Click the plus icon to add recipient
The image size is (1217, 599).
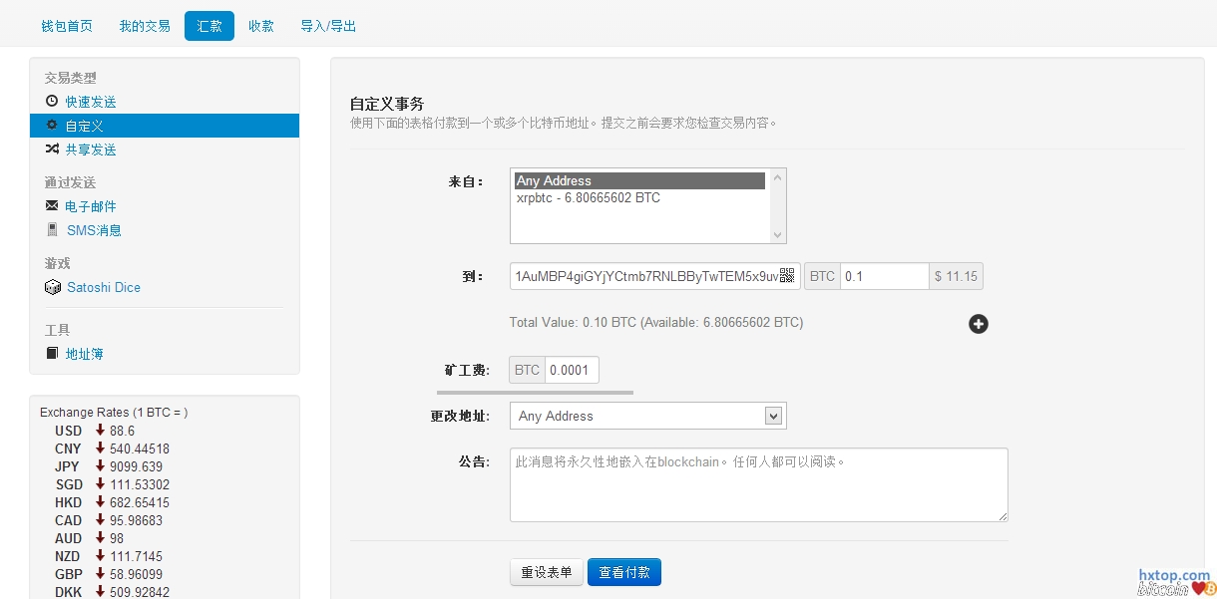click(979, 324)
